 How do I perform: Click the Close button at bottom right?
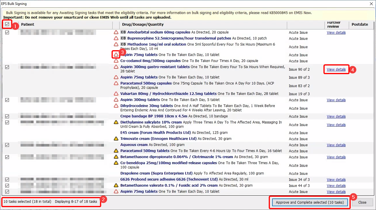click(x=362, y=202)
